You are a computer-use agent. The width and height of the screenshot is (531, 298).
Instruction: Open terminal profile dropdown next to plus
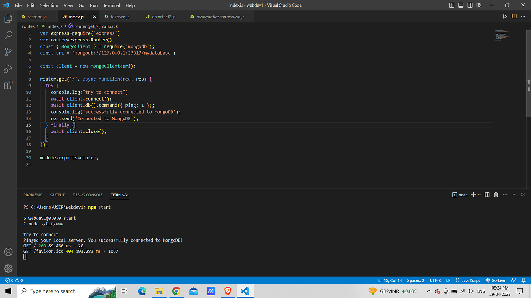[478, 195]
